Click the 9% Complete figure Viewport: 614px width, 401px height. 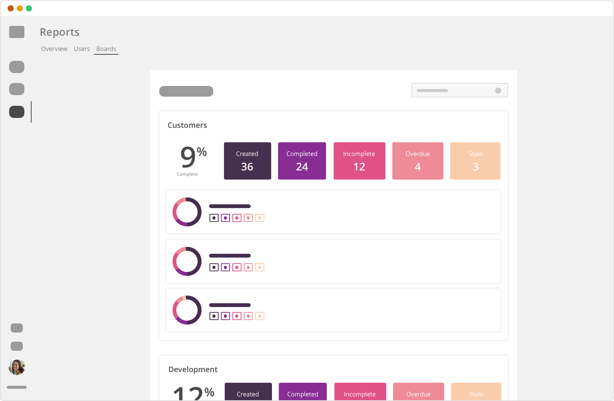point(193,161)
